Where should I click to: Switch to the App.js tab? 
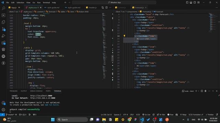coord(14,8)
